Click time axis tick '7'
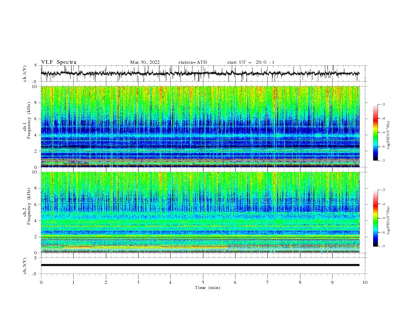 (268, 282)
